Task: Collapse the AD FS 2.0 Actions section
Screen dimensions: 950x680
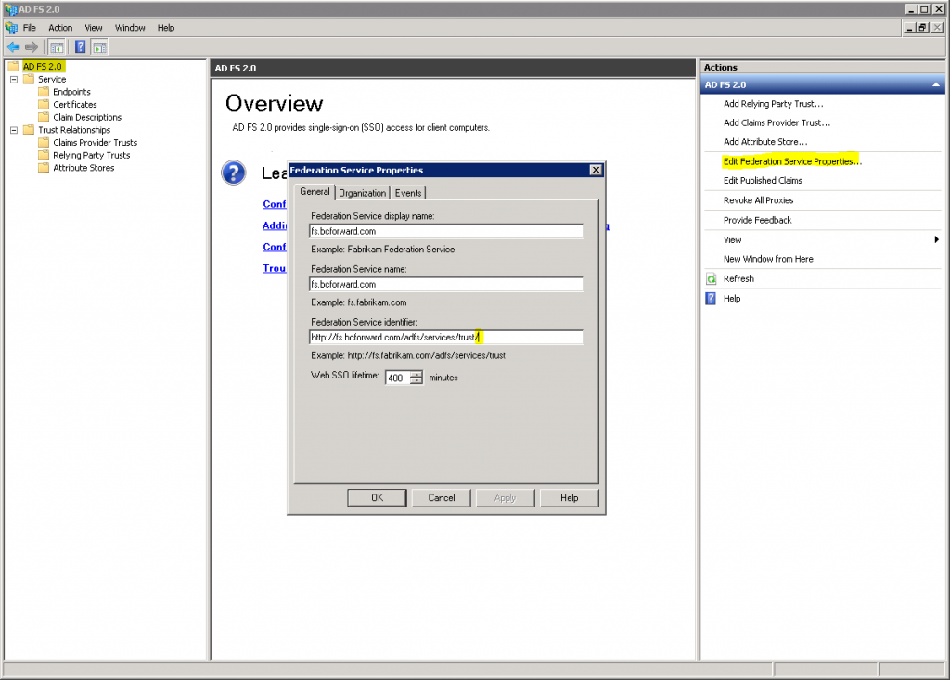Action: (936, 84)
